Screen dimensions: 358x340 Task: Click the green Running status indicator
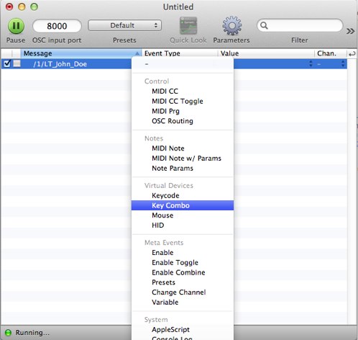(8, 333)
